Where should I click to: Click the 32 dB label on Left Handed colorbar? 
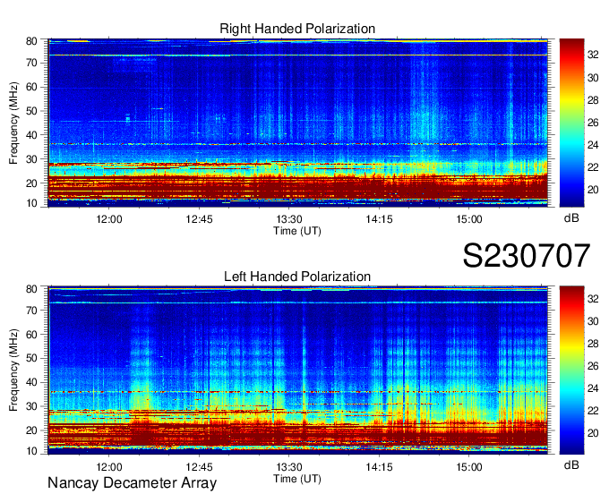(593, 299)
